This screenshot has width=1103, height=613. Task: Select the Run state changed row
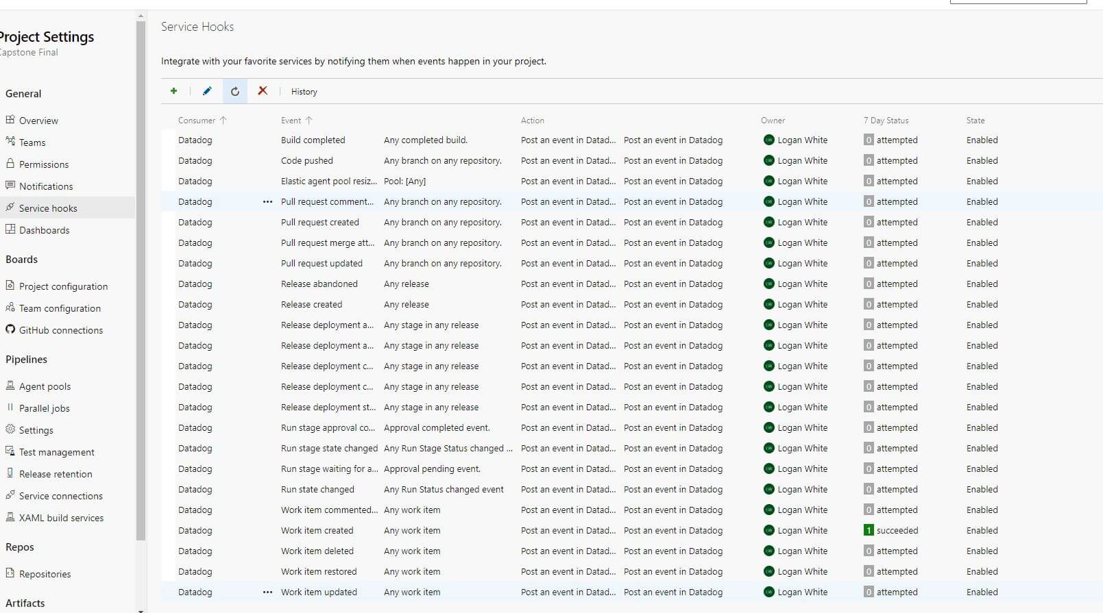pyautogui.click(x=632, y=489)
